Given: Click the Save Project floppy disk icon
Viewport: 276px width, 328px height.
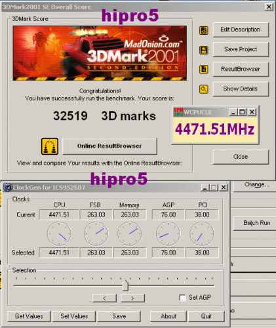Looking at the screenshot, I should (203, 50).
